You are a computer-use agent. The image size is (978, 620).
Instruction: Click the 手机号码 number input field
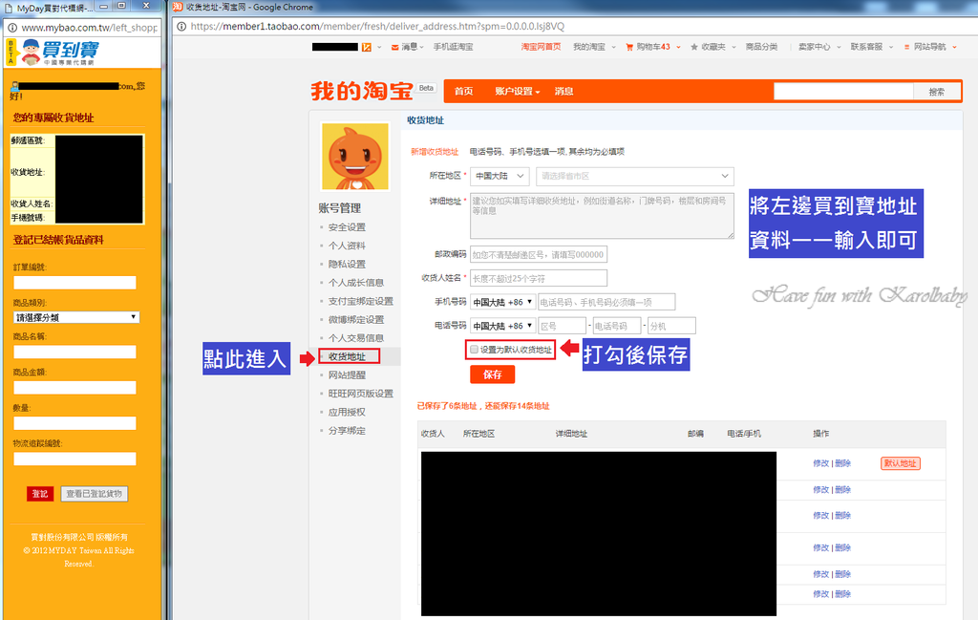(606, 302)
